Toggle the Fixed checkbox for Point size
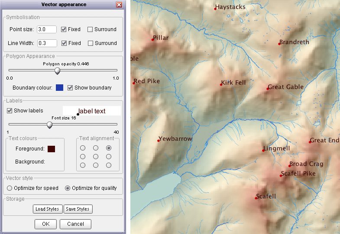 (x=64, y=29)
